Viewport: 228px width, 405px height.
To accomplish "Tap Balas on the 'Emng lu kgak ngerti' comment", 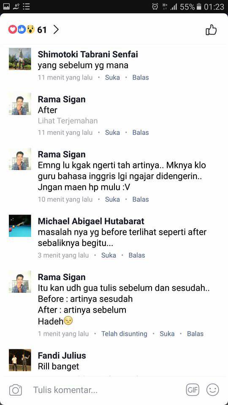I will (141, 200).
